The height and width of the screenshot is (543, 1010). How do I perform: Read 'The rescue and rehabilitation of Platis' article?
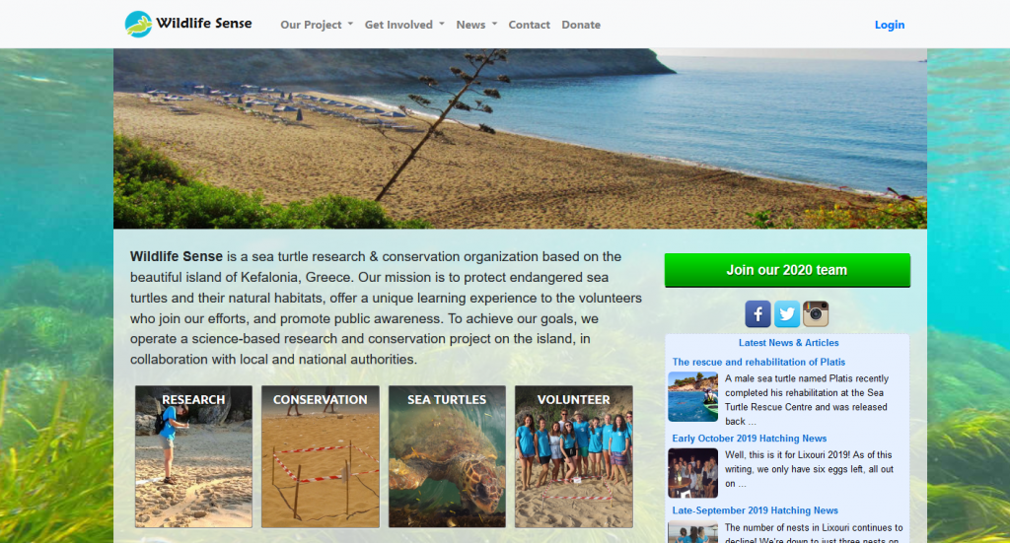[x=758, y=363]
